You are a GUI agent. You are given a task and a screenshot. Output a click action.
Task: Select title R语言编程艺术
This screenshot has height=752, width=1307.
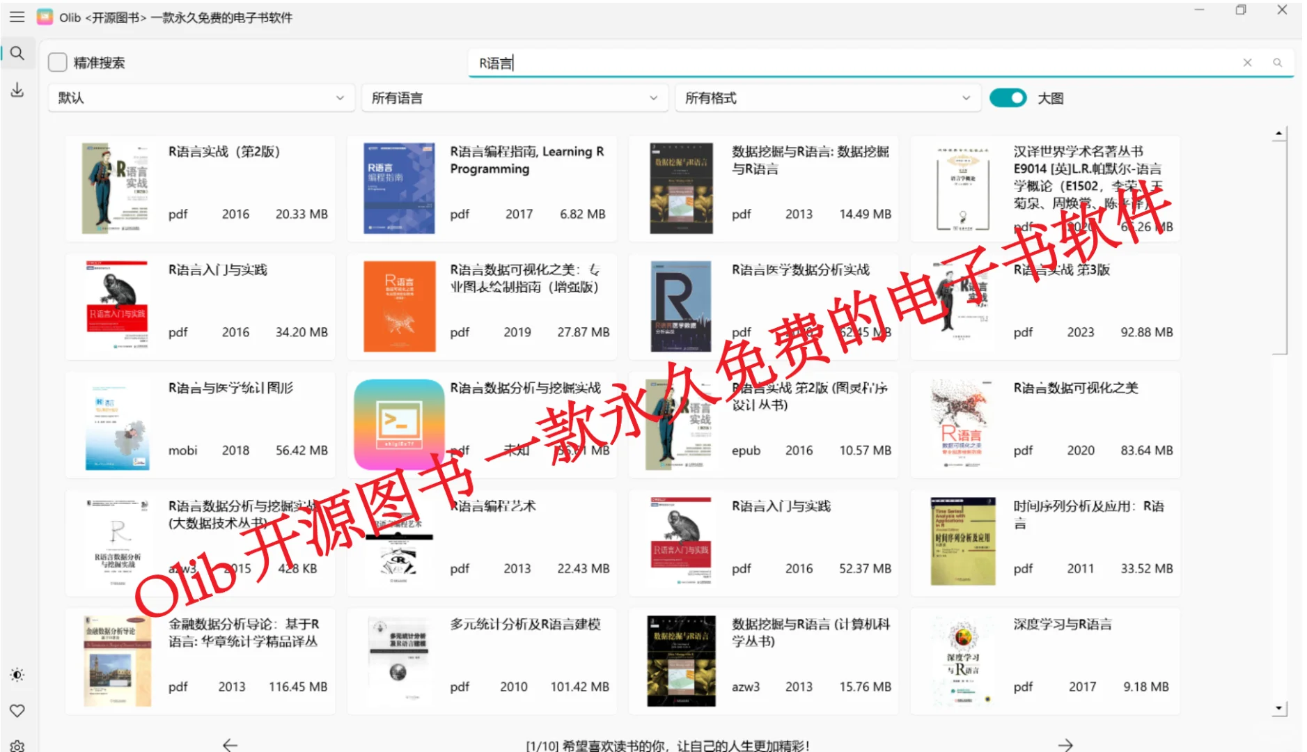[x=493, y=506]
